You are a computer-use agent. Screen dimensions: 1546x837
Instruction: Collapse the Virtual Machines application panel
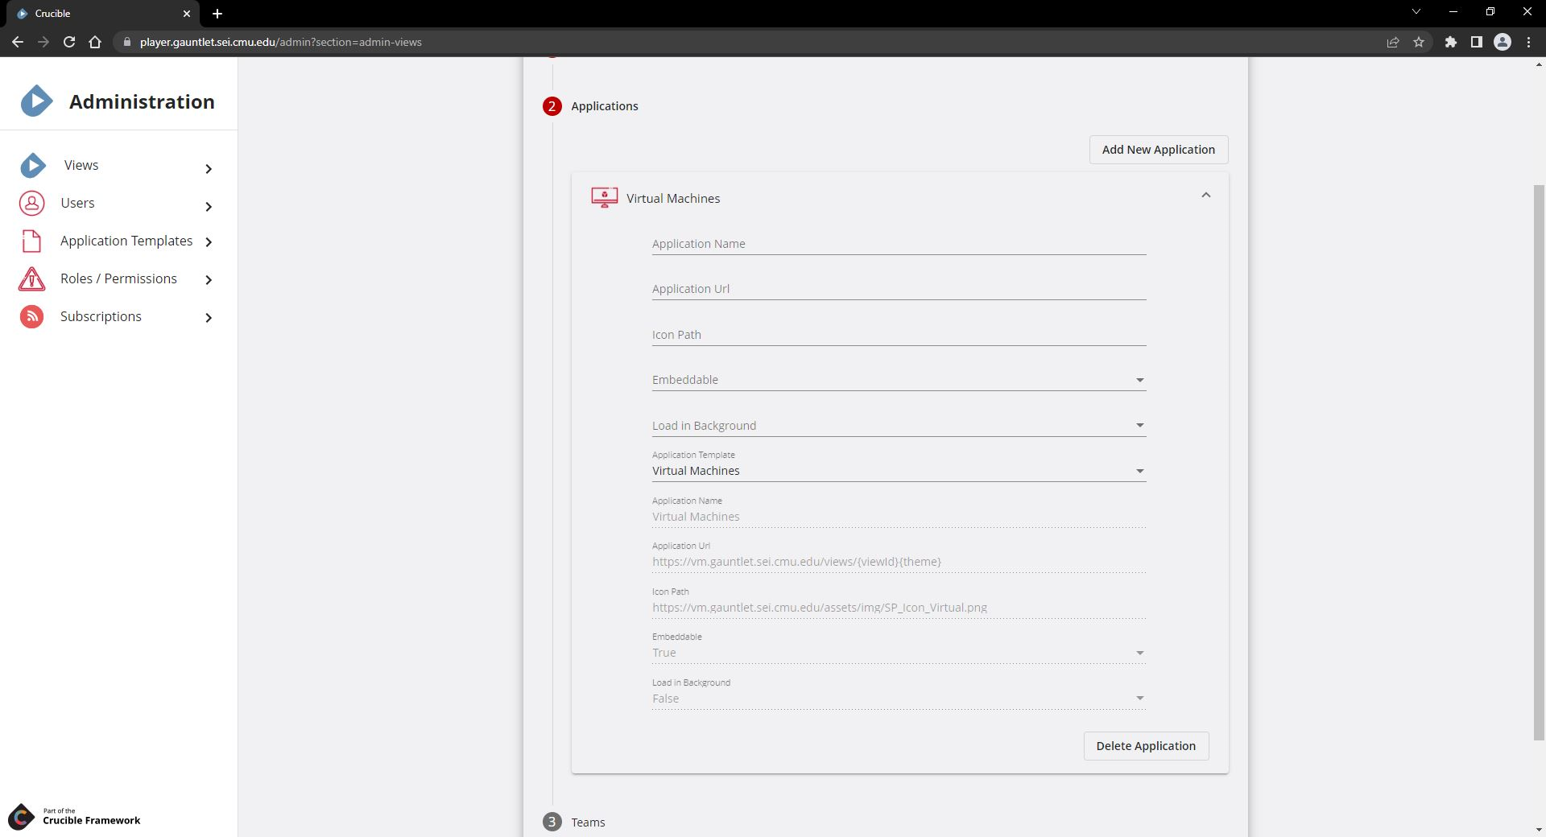[x=1205, y=195]
